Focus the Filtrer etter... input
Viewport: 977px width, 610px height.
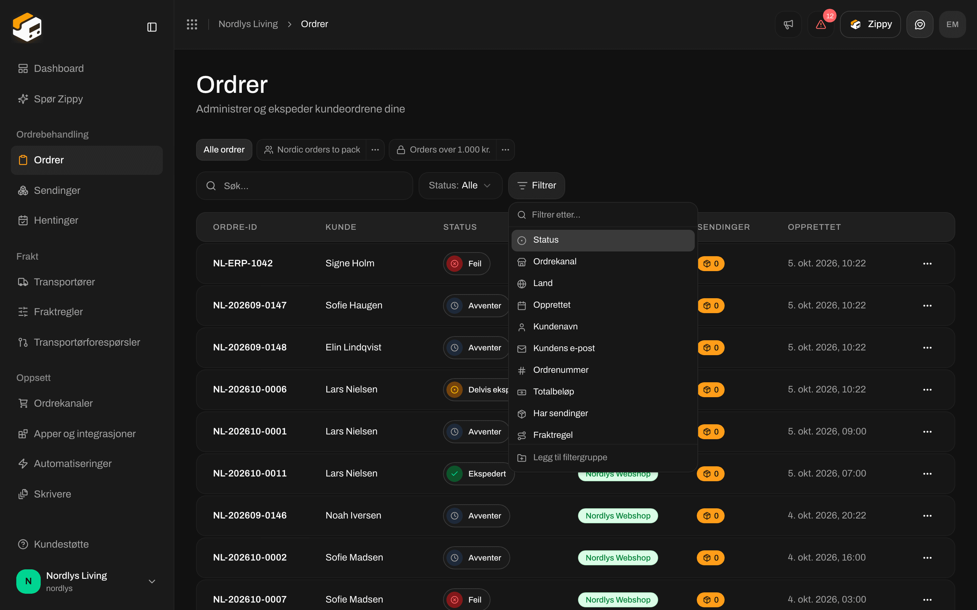pos(603,215)
